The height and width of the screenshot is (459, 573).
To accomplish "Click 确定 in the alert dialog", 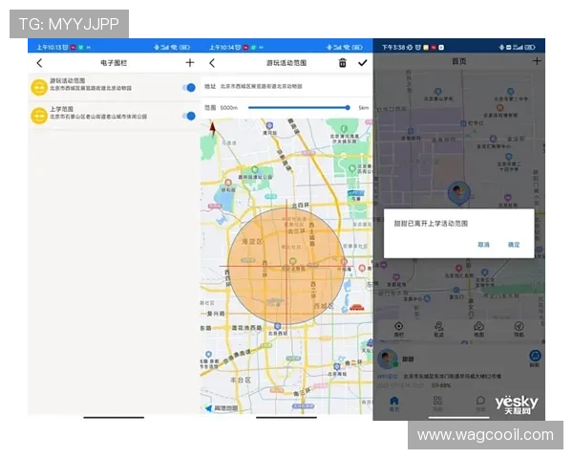I will [514, 245].
